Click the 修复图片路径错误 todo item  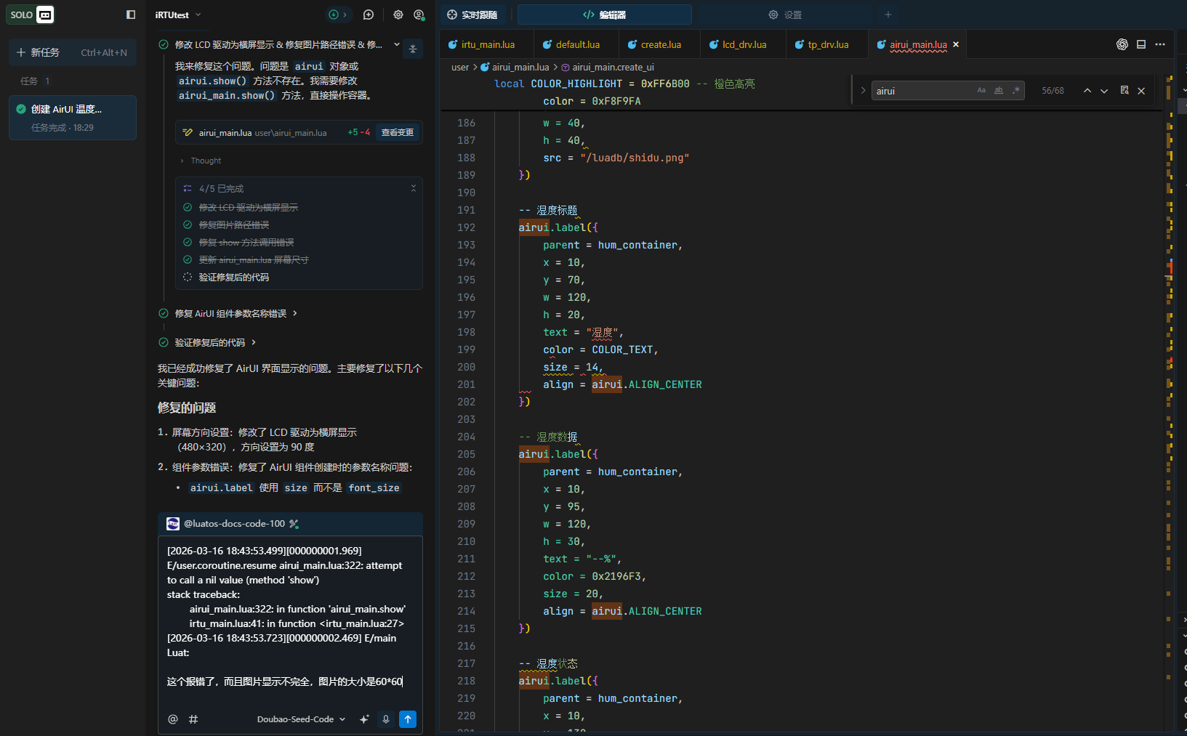click(233, 225)
